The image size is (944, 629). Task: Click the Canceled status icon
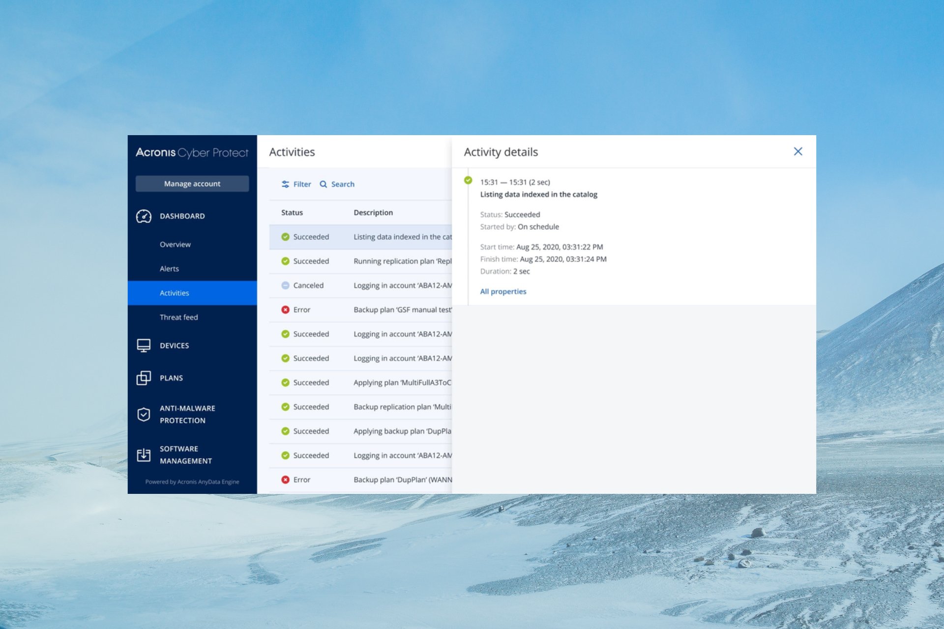click(x=285, y=286)
